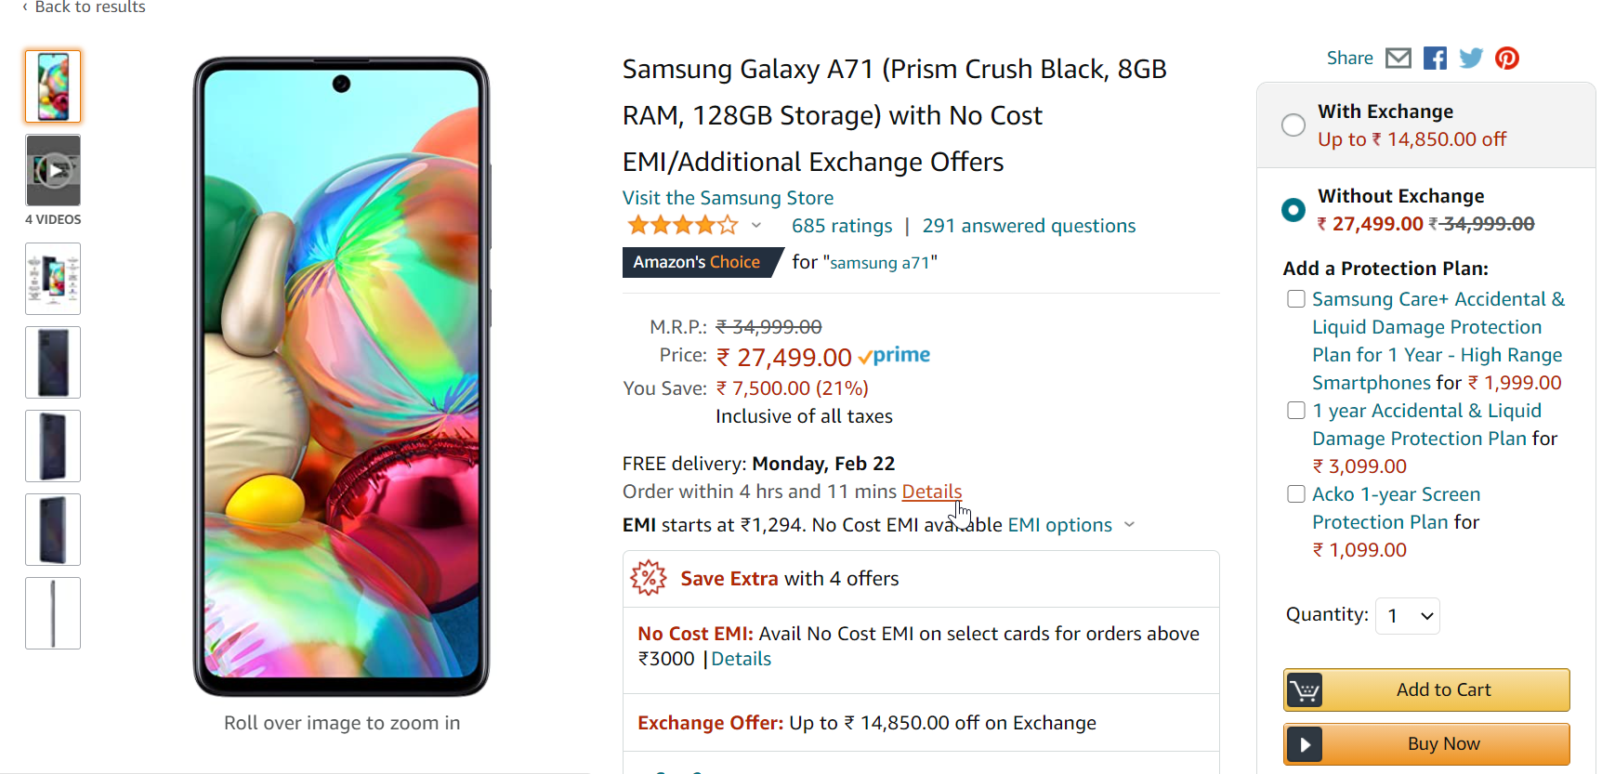Share on Twitter icon
The width and height of the screenshot is (1602, 774).
[x=1471, y=59]
